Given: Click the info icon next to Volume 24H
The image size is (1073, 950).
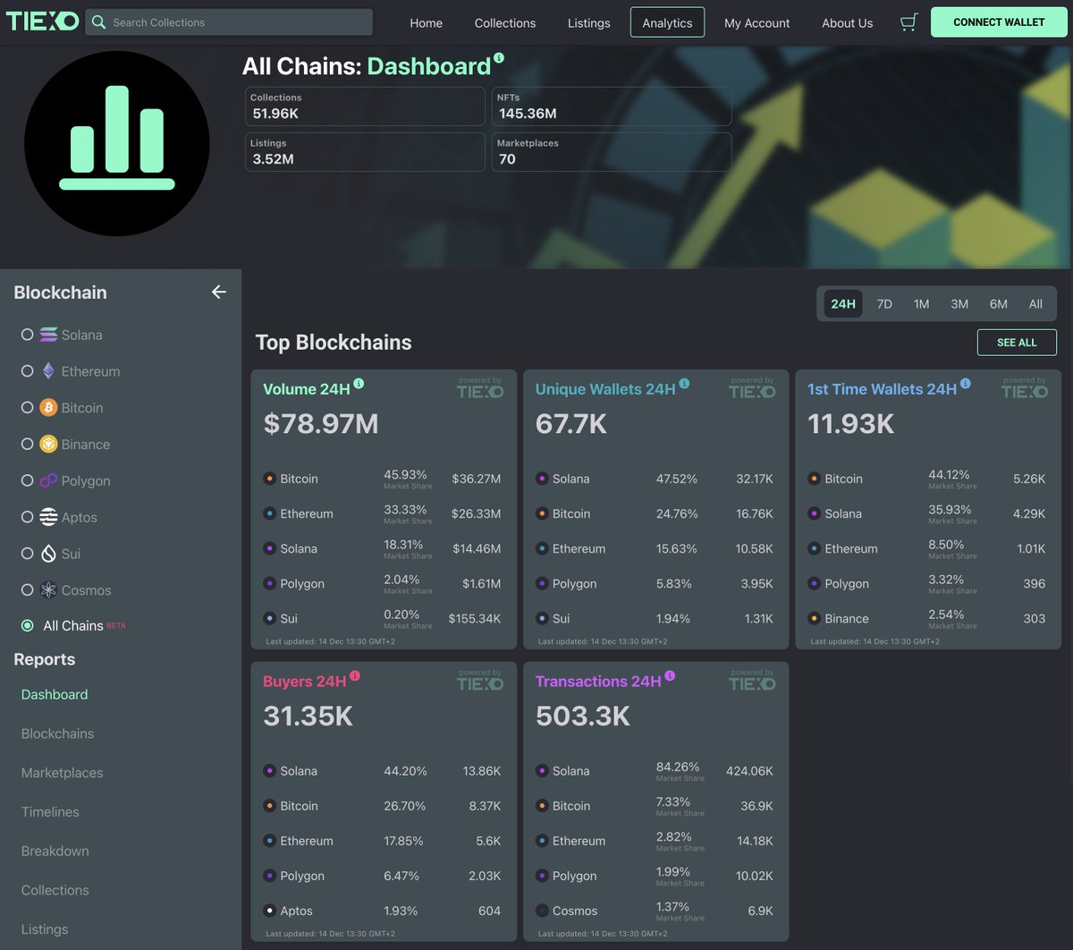Looking at the screenshot, I should 358,383.
